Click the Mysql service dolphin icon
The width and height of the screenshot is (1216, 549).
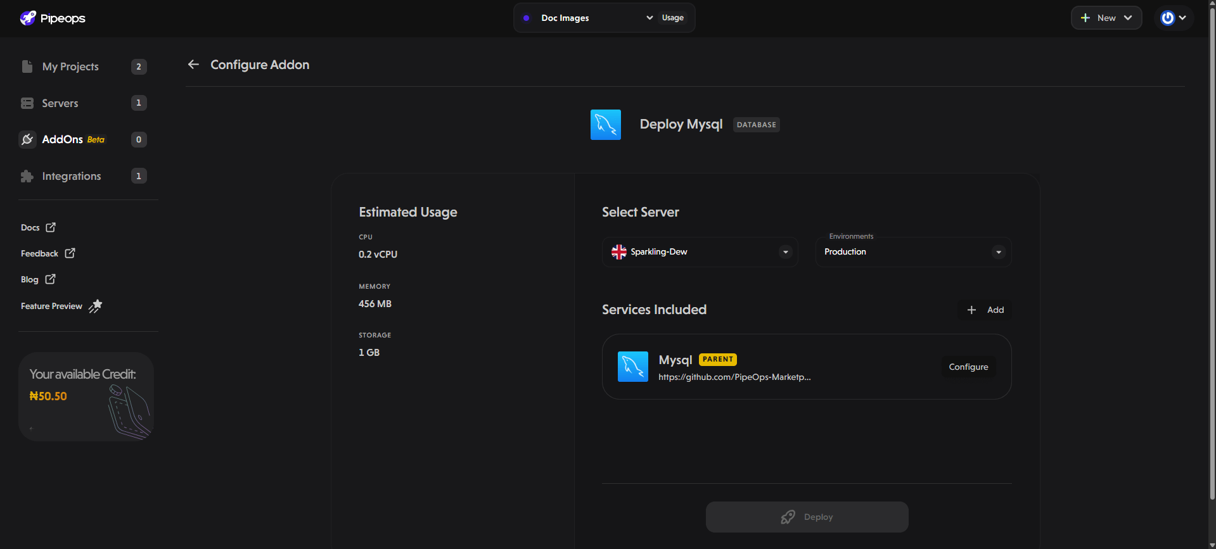coord(633,367)
